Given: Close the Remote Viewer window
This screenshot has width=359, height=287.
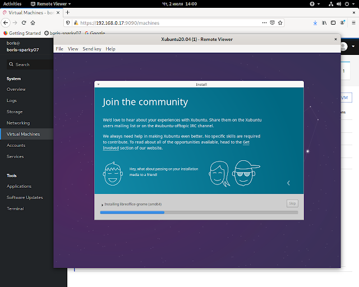Looking at the screenshot, I should (335, 39).
